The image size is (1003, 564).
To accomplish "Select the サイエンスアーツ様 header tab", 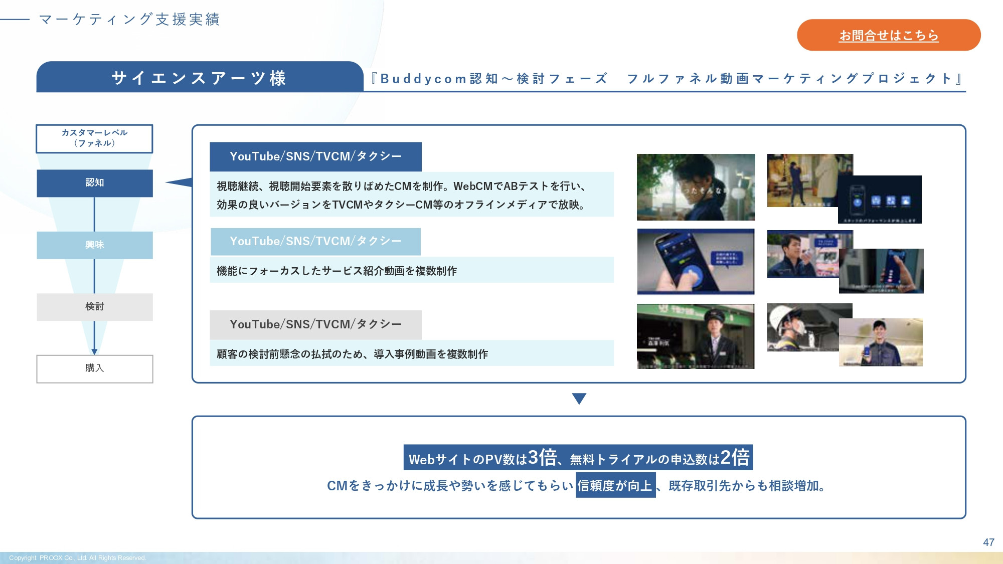I will coord(200,77).
